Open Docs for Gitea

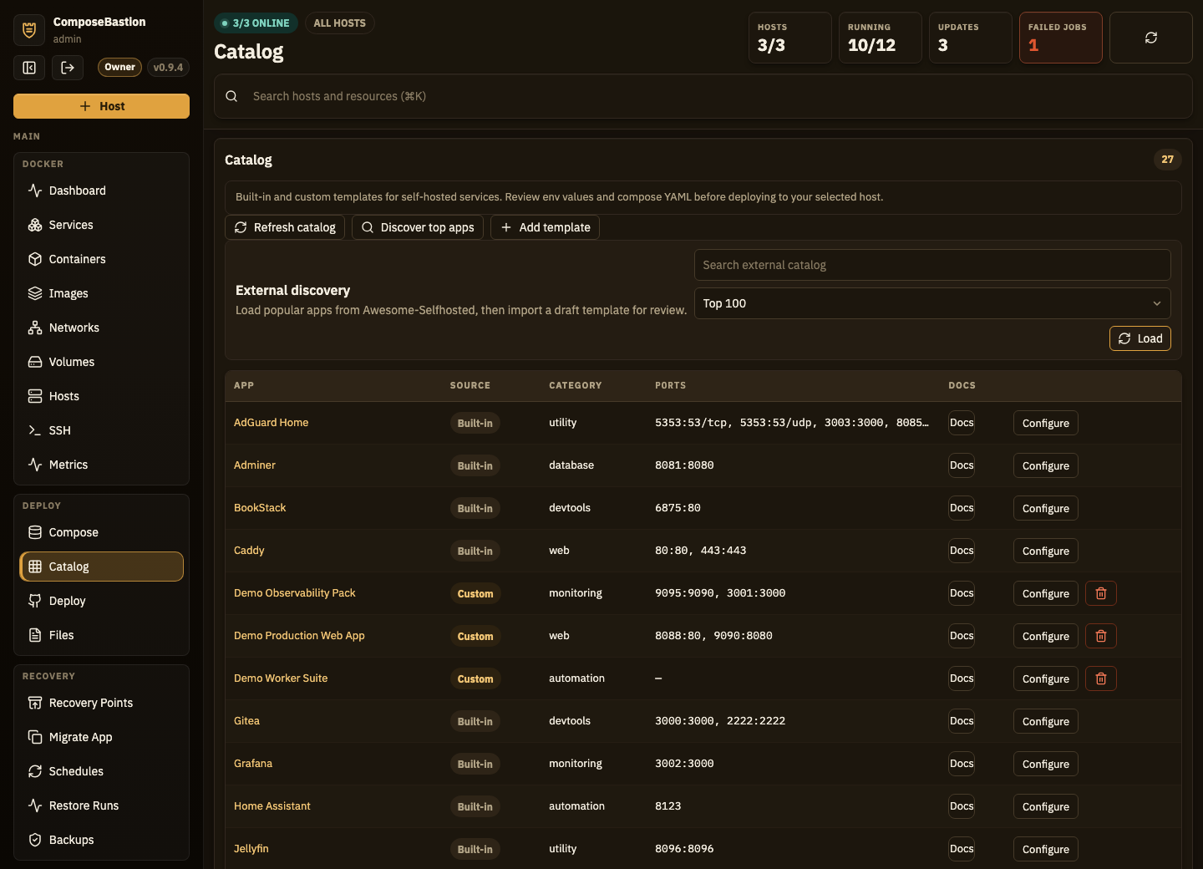coord(962,721)
